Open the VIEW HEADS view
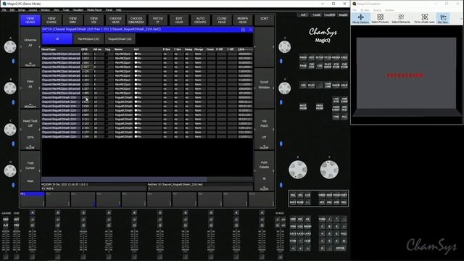Screen dimensions: 464x261 (30, 20)
